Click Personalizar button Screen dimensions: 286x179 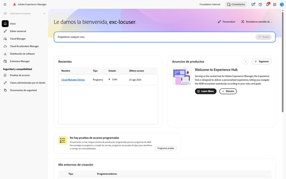tap(227, 22)
